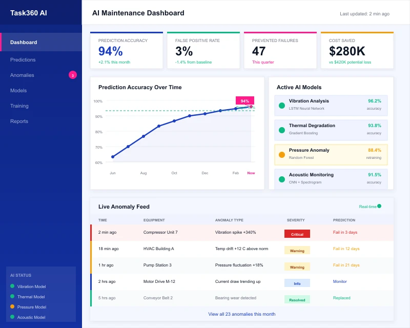The image size is (410, 328).
Task: Open the Acoustic Monitoring model card
Action: (331, 179)
